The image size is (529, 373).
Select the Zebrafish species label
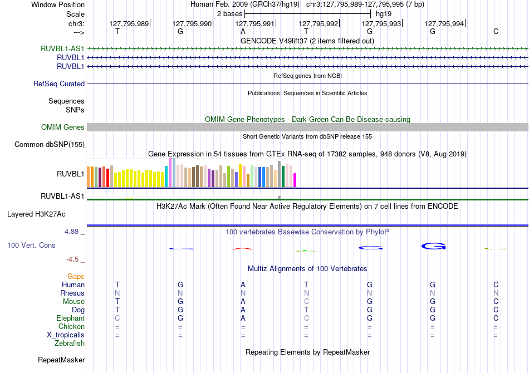pos(70,343)
